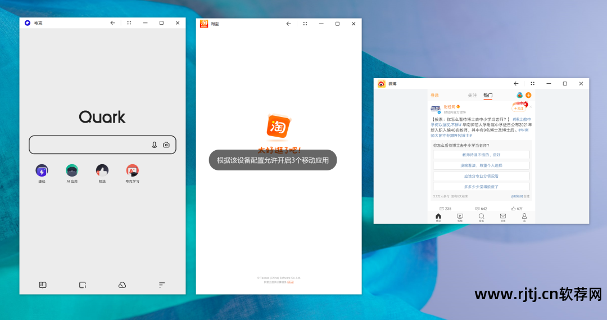Viewport: 607px width, 320px height.
Task: Switch to the 热门 tab in Weibo
Action: tap(488, 95)
